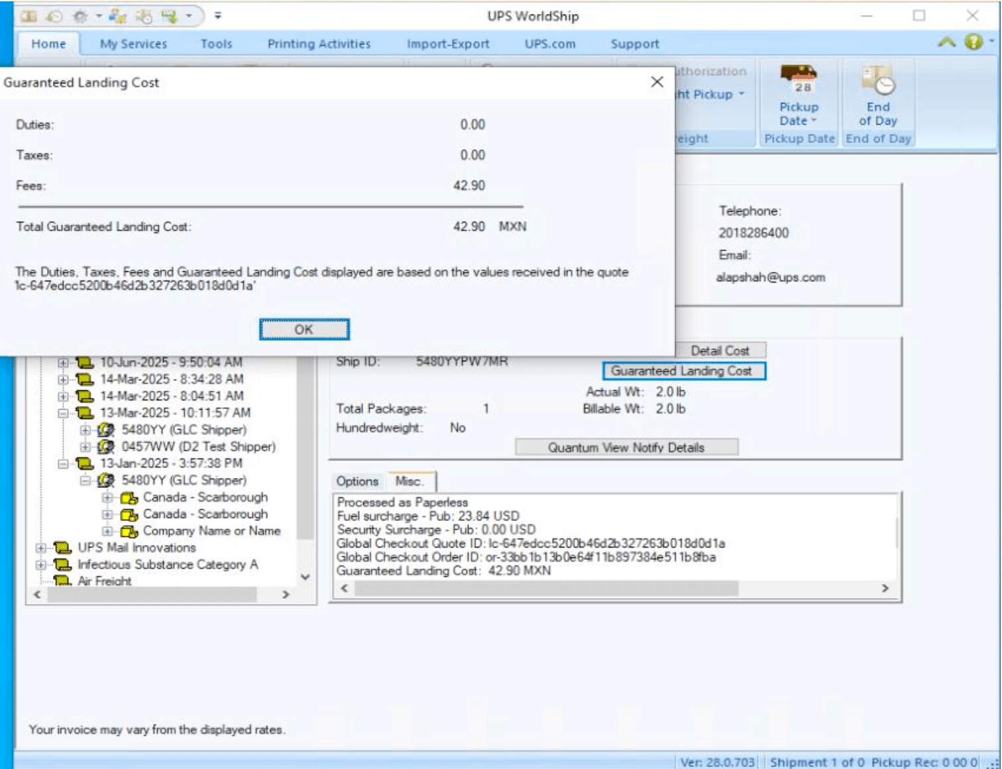This screenshot has height=769, width=1002.
Task: Open the Tools ribbon tab
Action: point(216,44)
